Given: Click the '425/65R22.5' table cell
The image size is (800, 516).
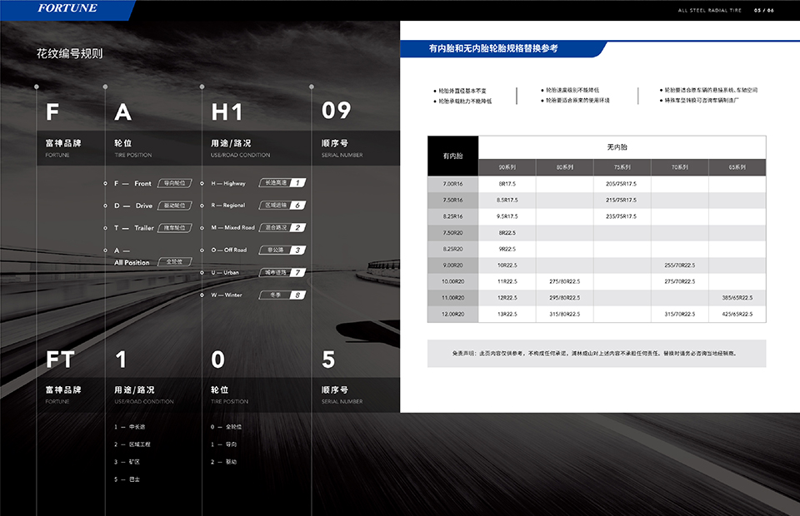Looking at the screenshot, I should click(x=737, y=315).
